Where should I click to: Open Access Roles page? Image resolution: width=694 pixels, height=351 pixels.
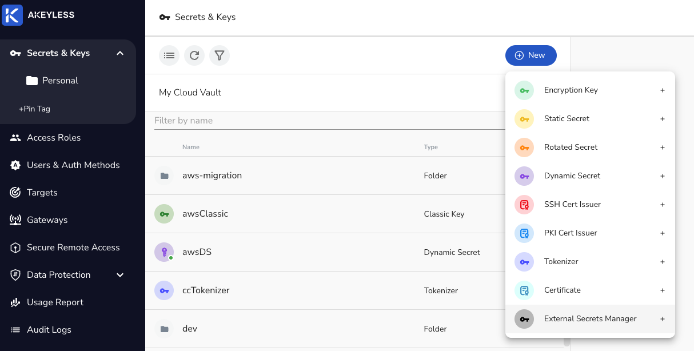[x=54, y=138]
